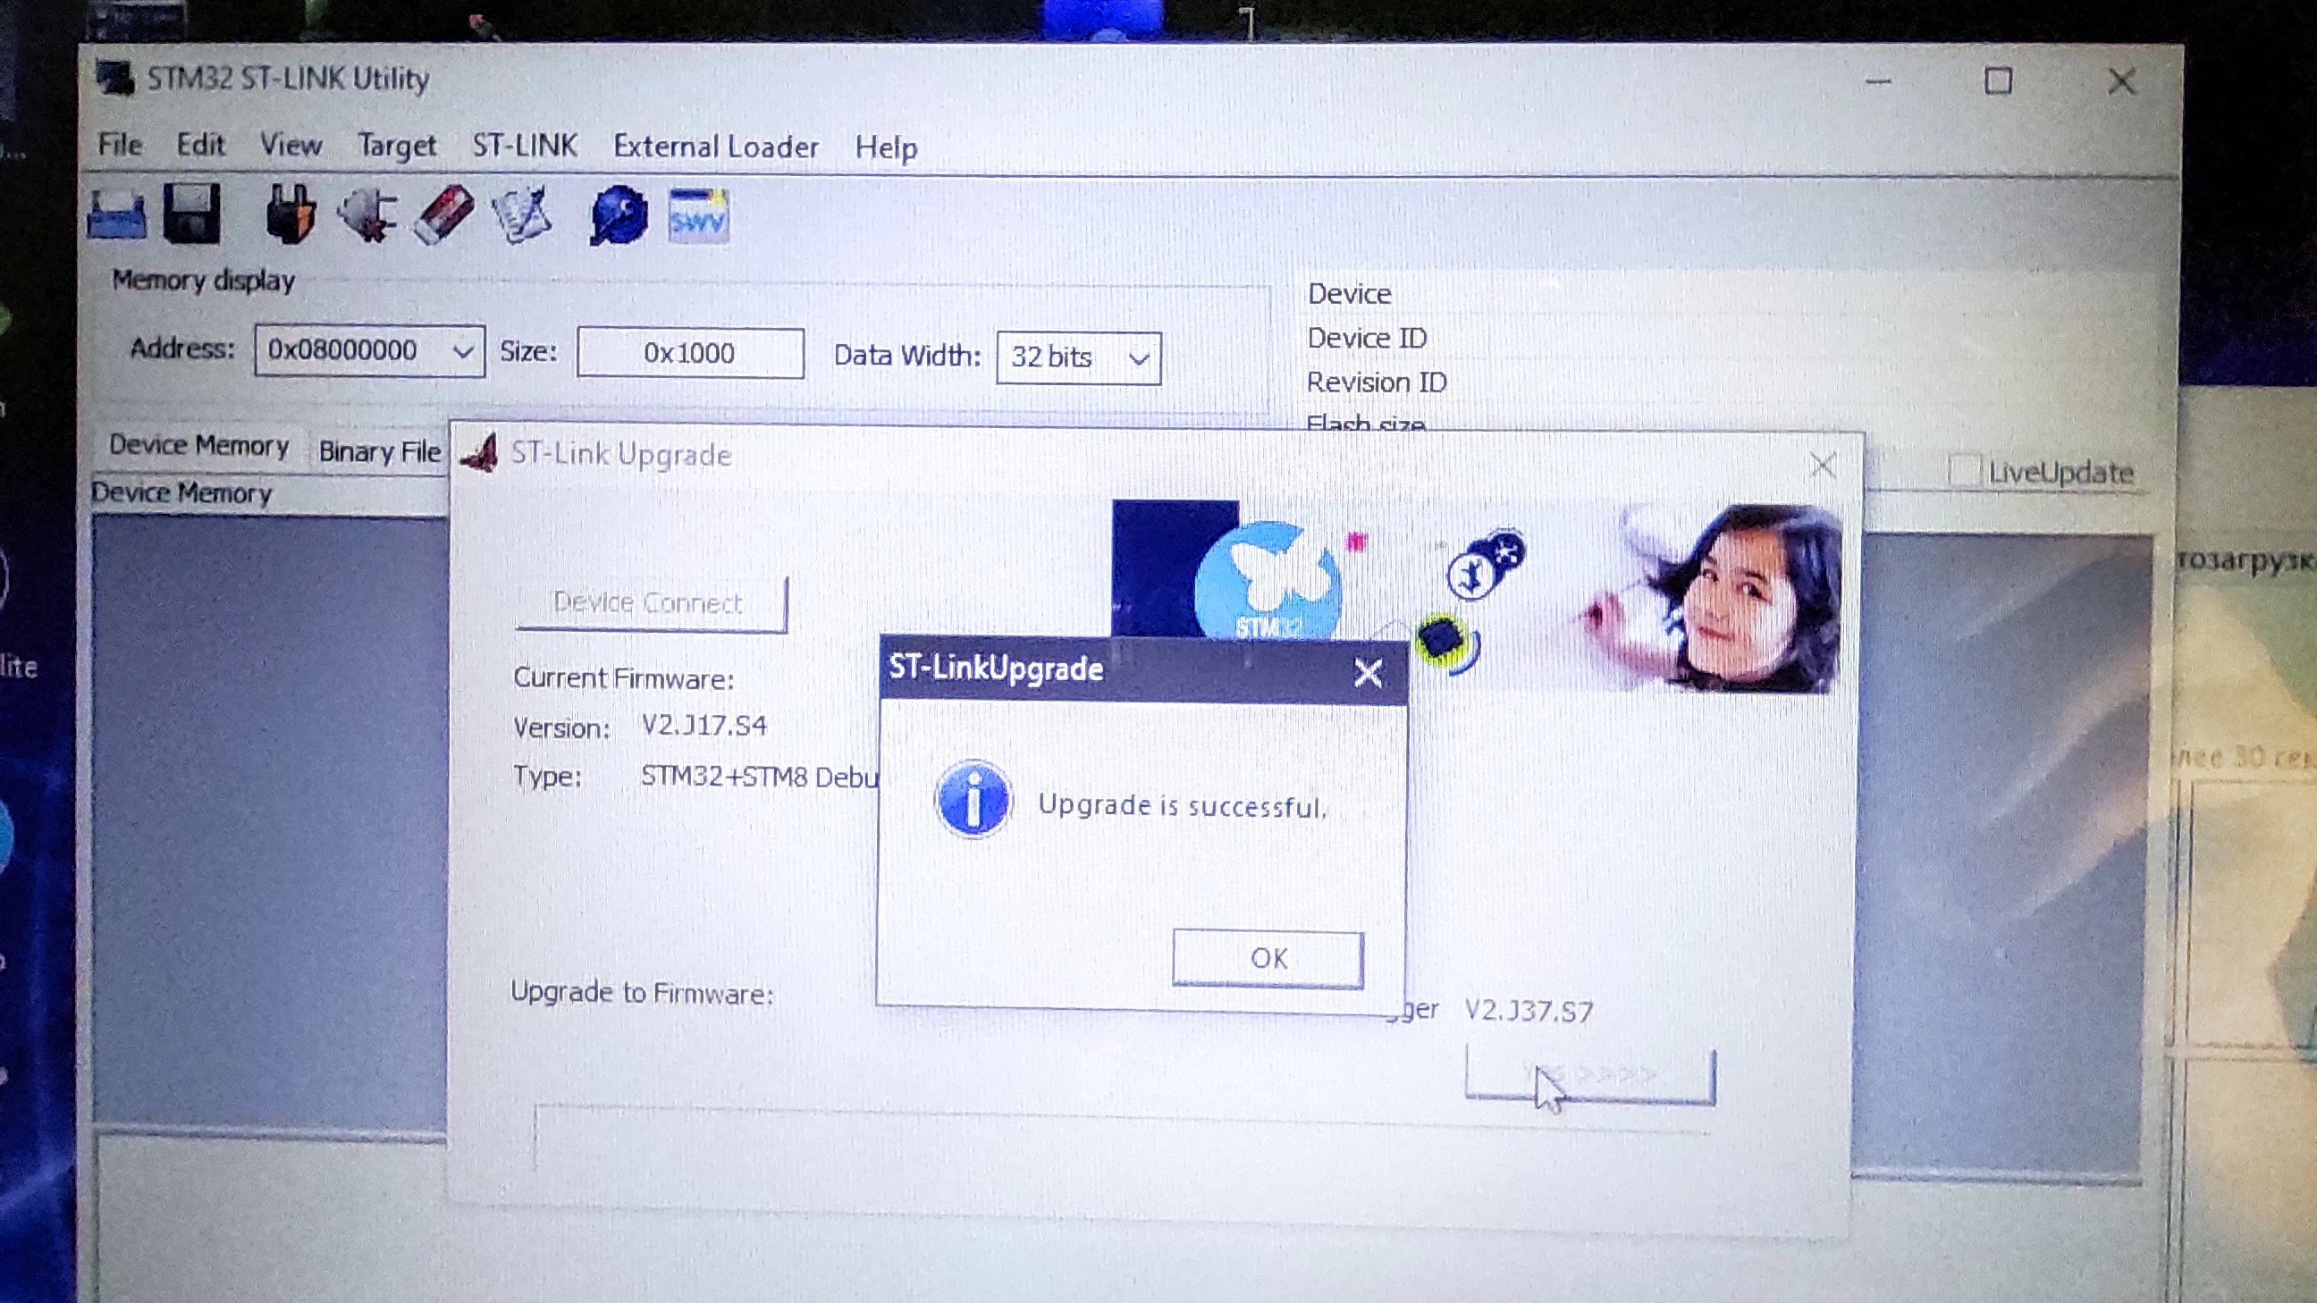
Task: Expand the Address dropdown
Action: [x=462, y=351]
